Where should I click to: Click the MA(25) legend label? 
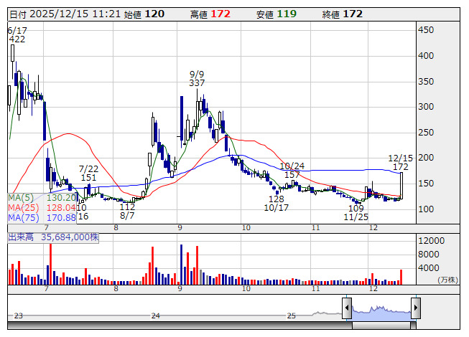click(22, 207)
